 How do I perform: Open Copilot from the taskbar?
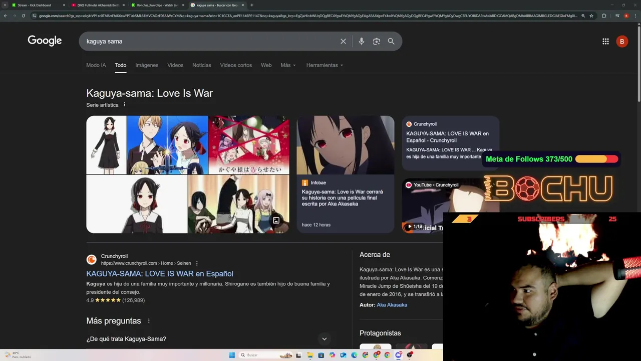coord(332,355)
